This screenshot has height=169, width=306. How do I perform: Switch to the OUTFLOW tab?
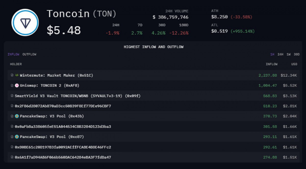point(29,54)
